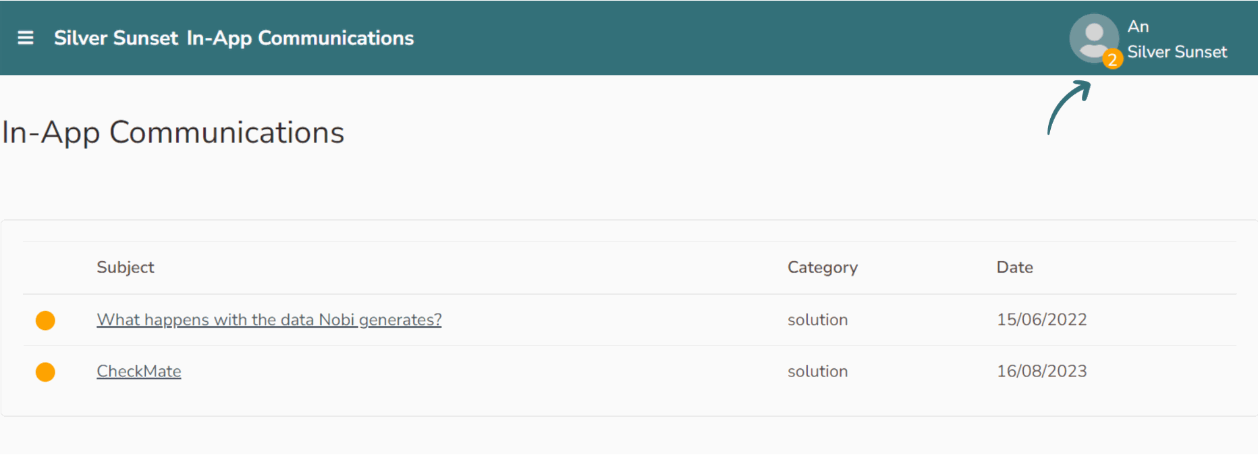Open "What happens with the data Nobi generates?"
Image resolution: width=1258 pixels, height=456 pixels.
(269, 320)
